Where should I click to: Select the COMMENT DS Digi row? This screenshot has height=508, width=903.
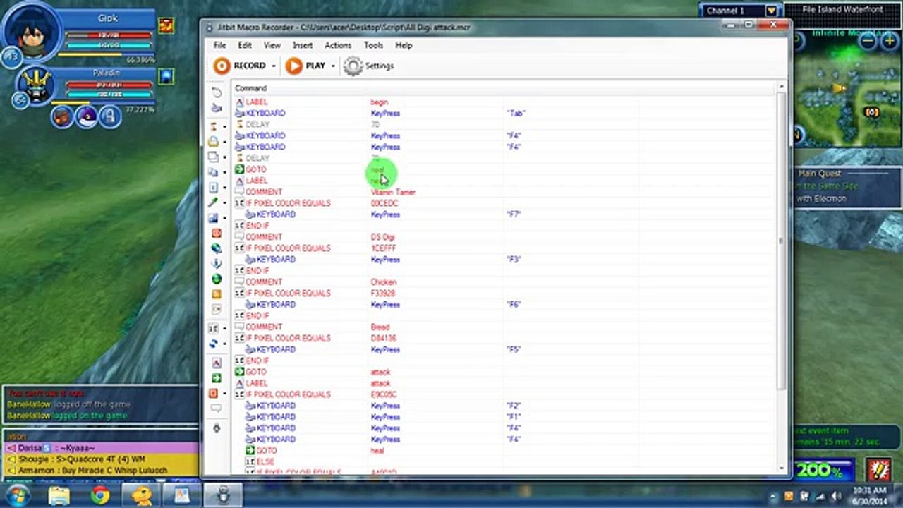504,237
